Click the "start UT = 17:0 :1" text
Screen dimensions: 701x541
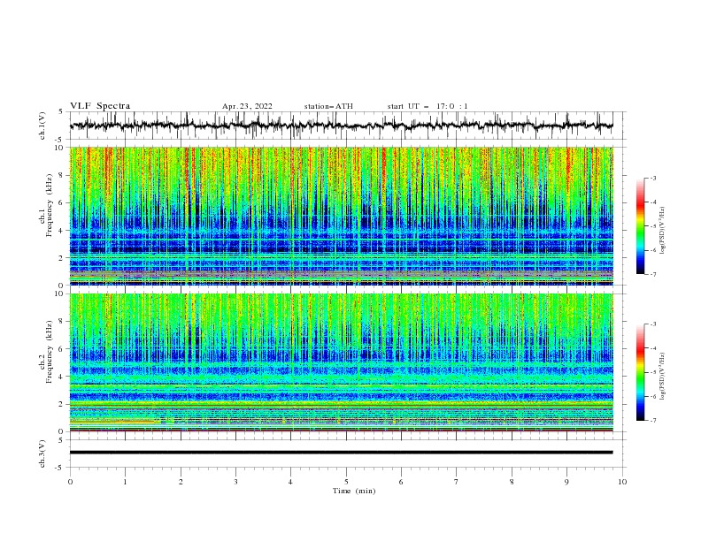428,106
